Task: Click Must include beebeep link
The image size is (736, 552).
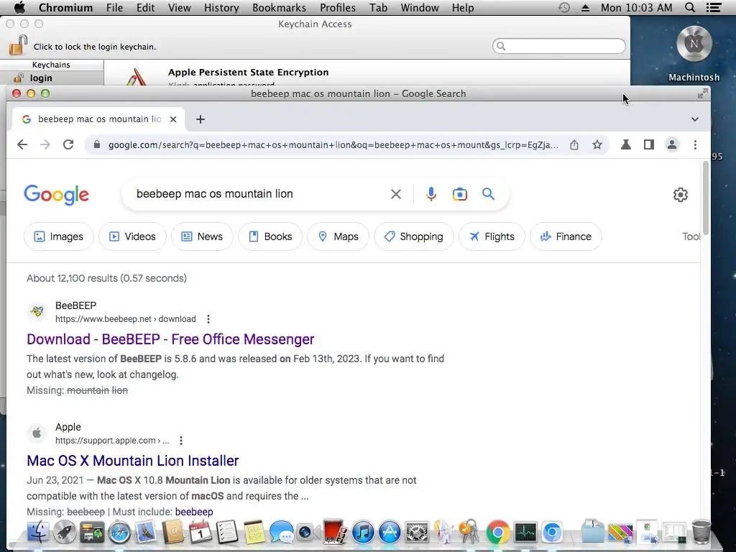Action: tap(194, 512)
